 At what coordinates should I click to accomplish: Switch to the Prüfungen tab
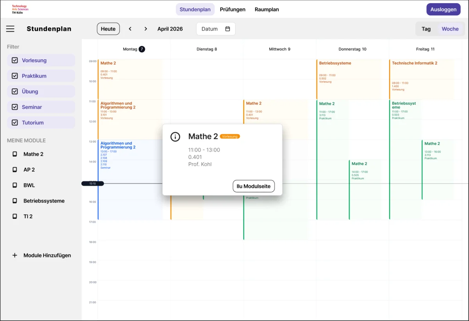click(x=233, y=9)
